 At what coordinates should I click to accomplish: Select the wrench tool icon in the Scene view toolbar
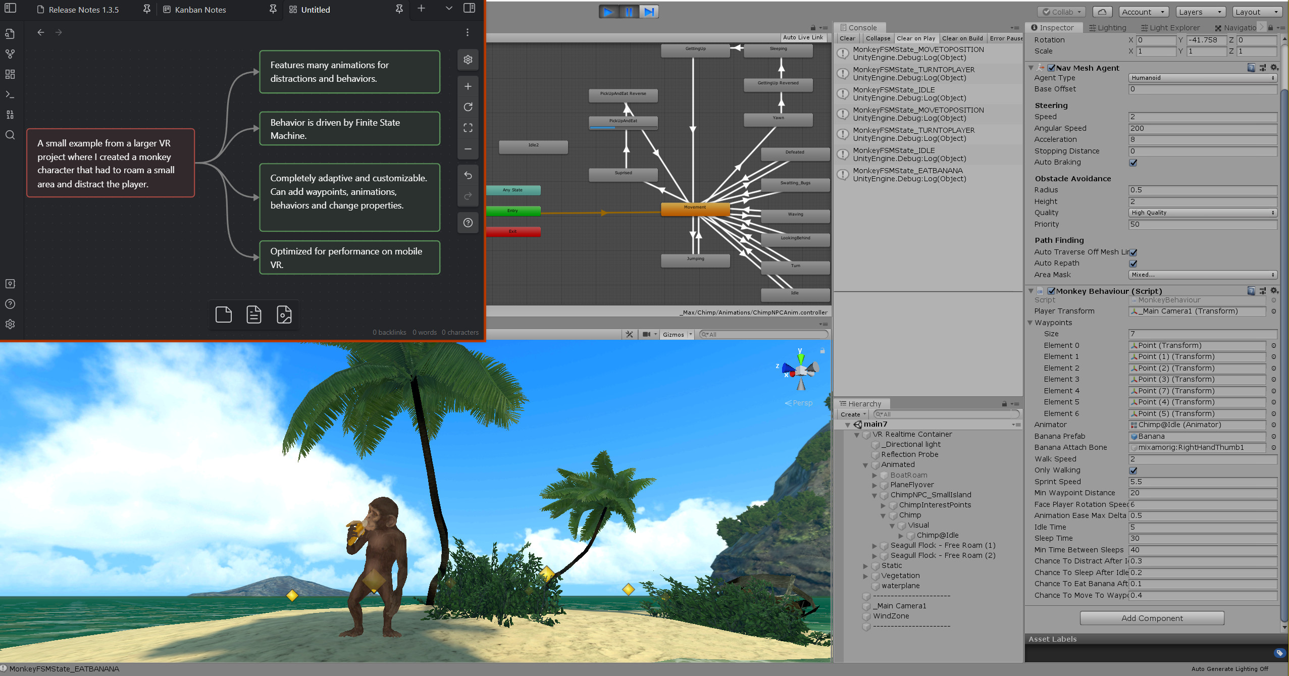pyautogui.click(x=629, y=334)
